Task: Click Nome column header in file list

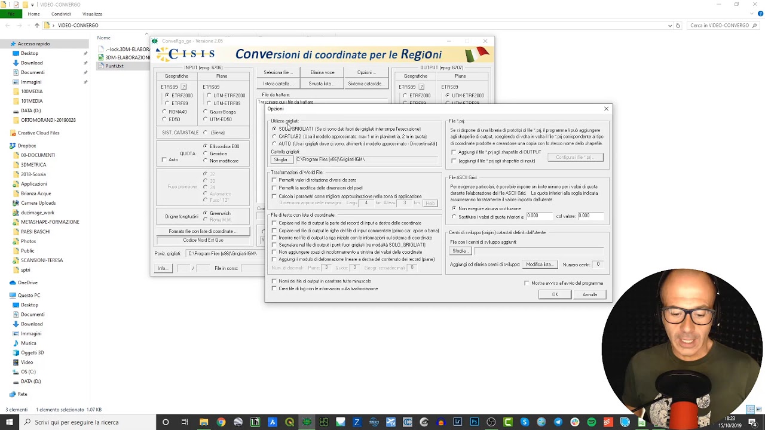Action: pyautogui.click(x=104, y=38)
